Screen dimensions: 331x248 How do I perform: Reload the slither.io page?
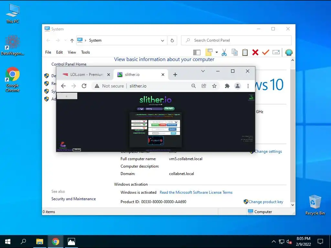pyautogui.click(x=84, y=86)
